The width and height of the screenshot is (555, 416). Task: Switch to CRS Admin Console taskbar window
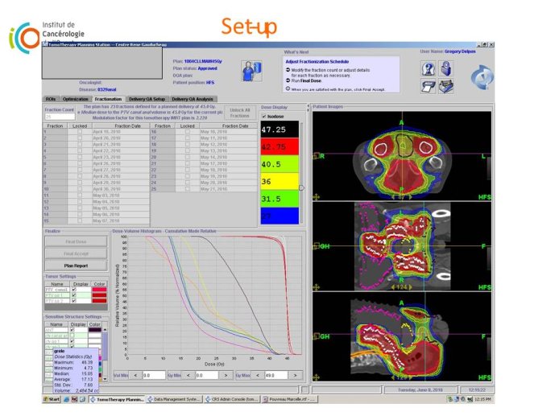232,399
